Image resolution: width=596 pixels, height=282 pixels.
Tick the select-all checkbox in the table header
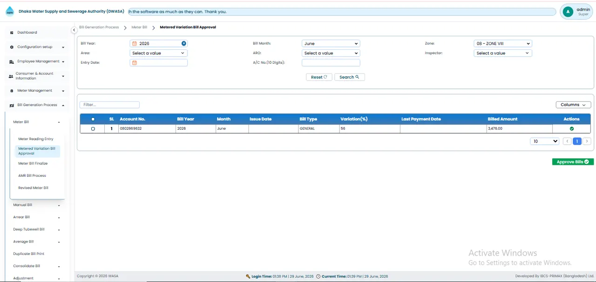[x=93, y=119]
